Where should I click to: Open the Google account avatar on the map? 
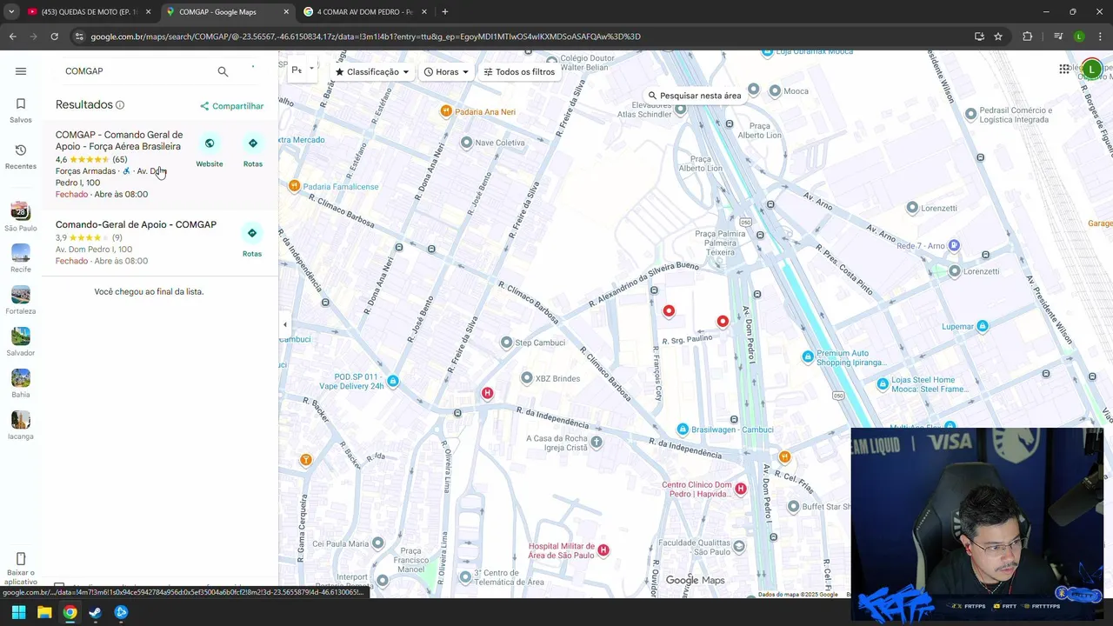[x=1092, y=69]
